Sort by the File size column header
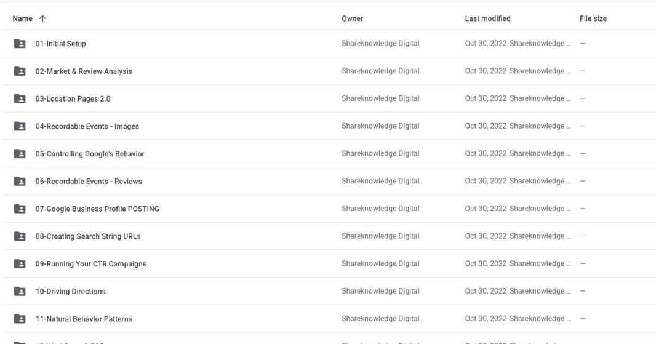656x344 pixels. click(x=593, y=18)
